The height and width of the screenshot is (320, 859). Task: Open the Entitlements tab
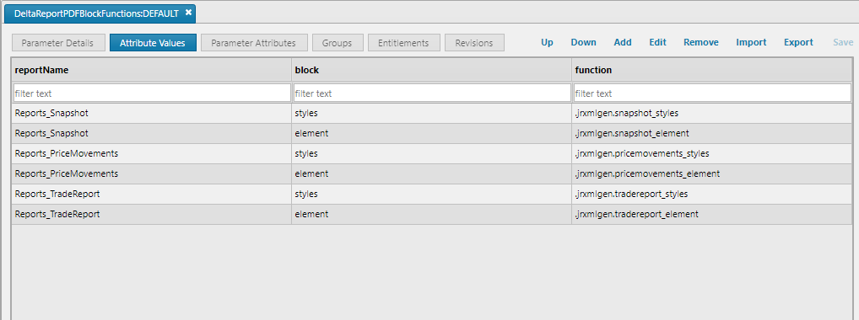pyautogui.click(x=403, y=43)
